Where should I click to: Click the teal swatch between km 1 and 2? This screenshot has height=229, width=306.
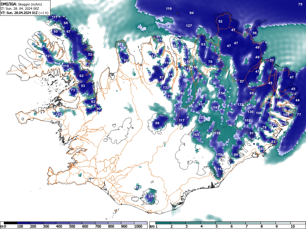(163, 223)
